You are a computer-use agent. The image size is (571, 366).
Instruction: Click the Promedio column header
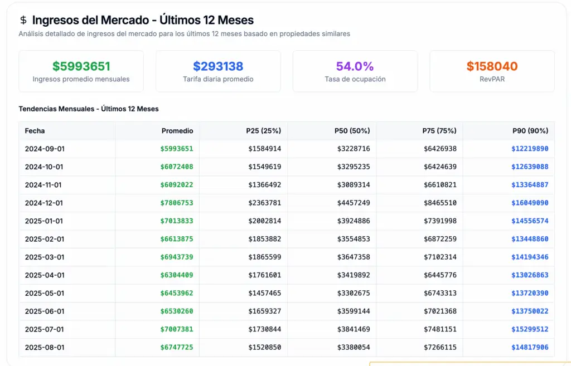(177, 131)
